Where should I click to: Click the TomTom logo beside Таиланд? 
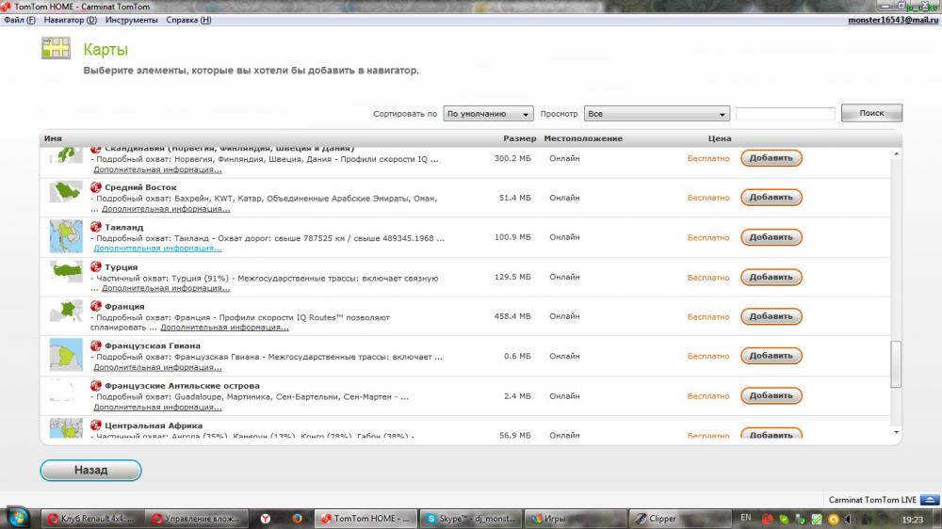95,227
